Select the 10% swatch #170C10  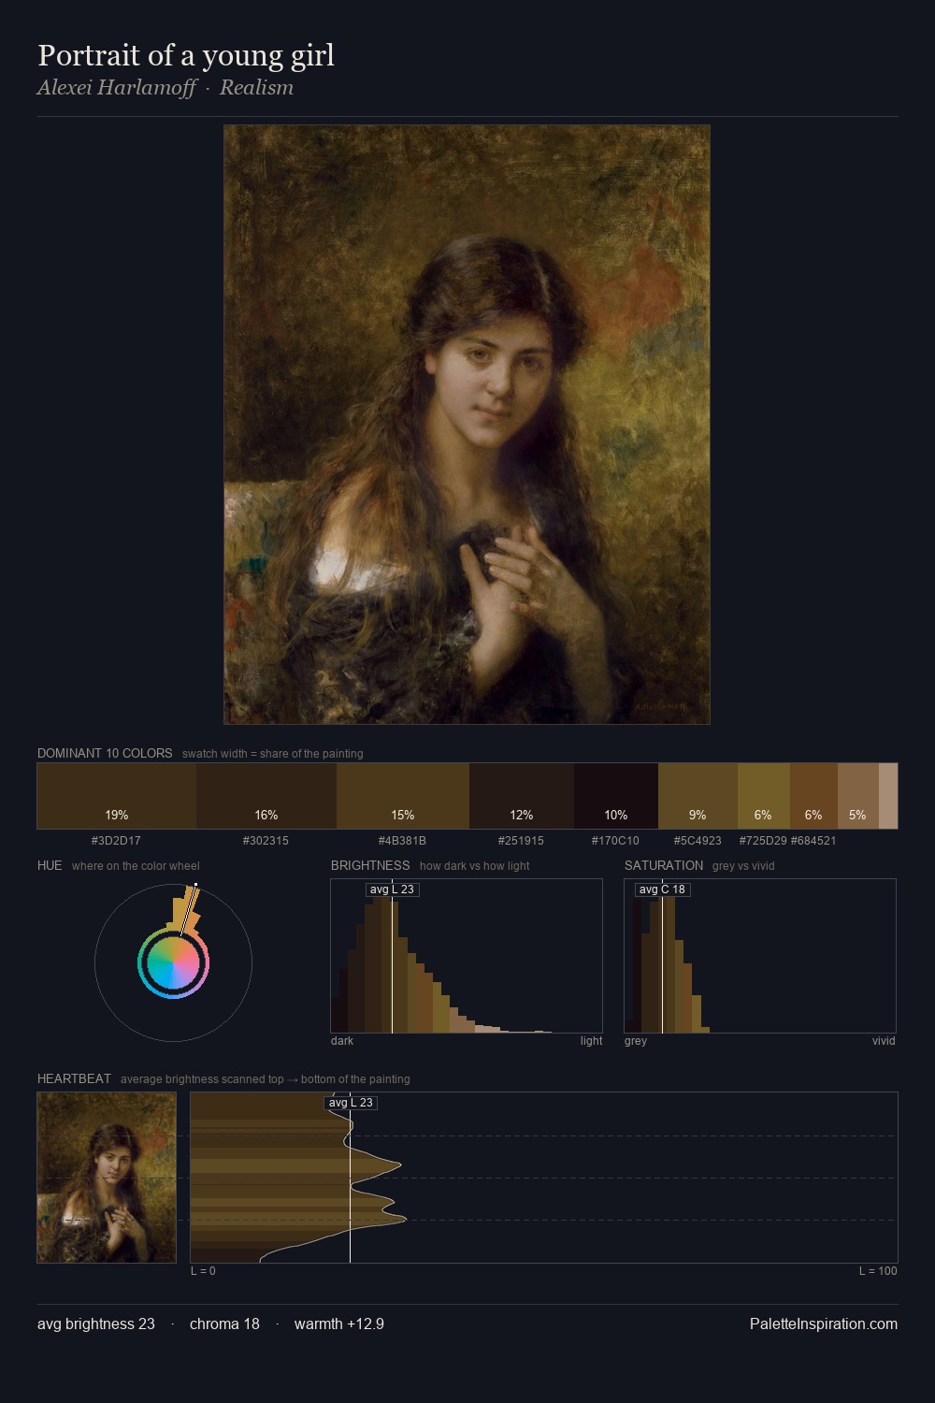pos(616,796)
